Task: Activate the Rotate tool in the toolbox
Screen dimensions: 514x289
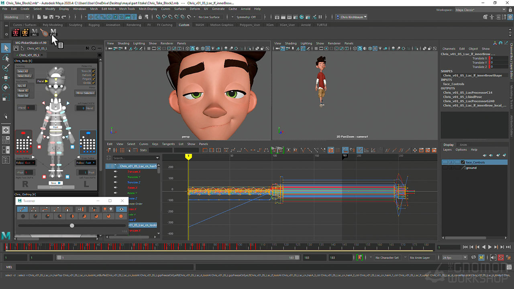Action: click(6, 88)
